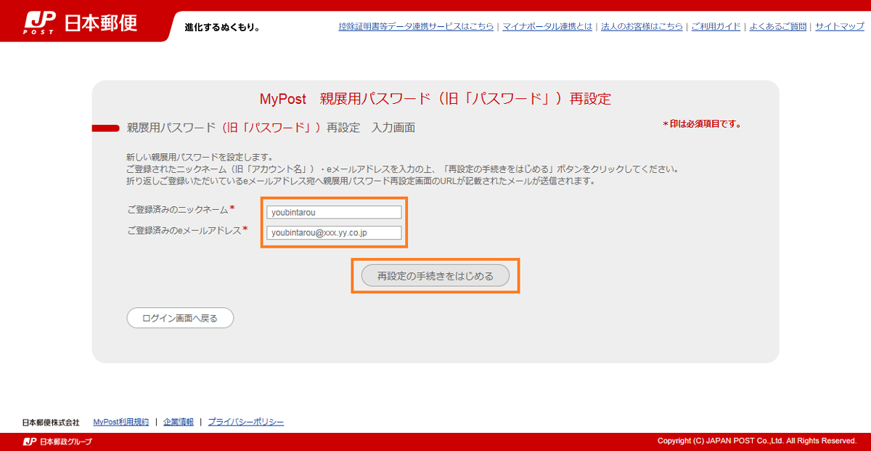Open the ご利用ガイド link

pyautogui.click(x=716, y=27)
